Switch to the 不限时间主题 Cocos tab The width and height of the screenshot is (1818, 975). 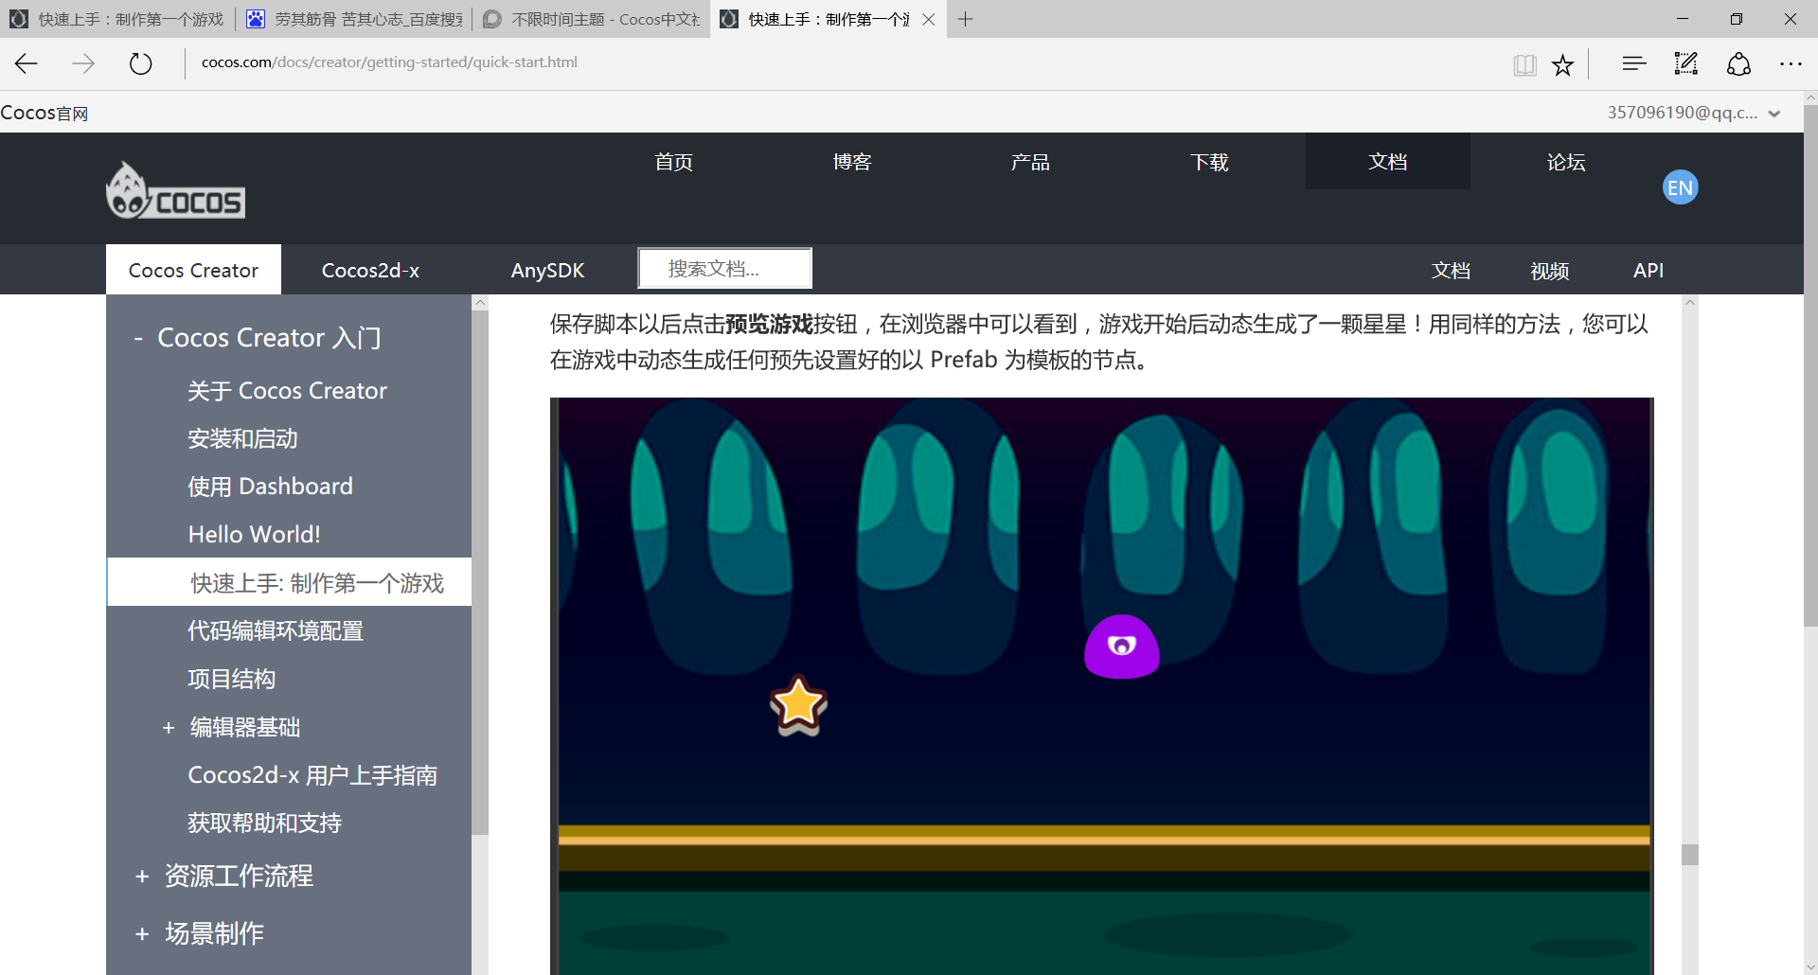pyautogui.click(x=591, y=19)
